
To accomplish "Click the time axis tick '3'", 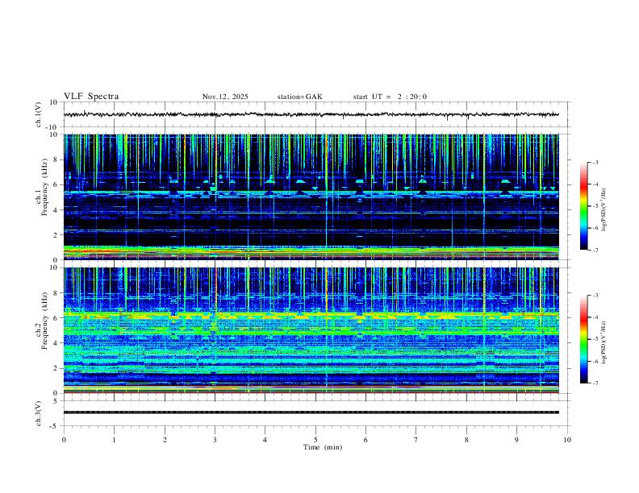I will (x=215, y=440).
